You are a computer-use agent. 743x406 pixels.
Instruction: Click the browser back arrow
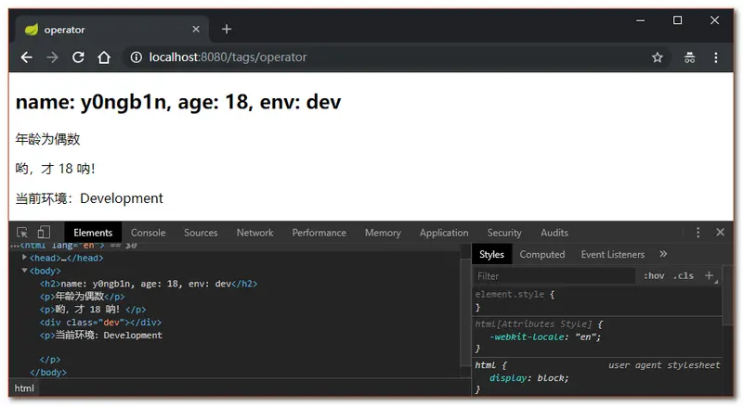point(26,57)
